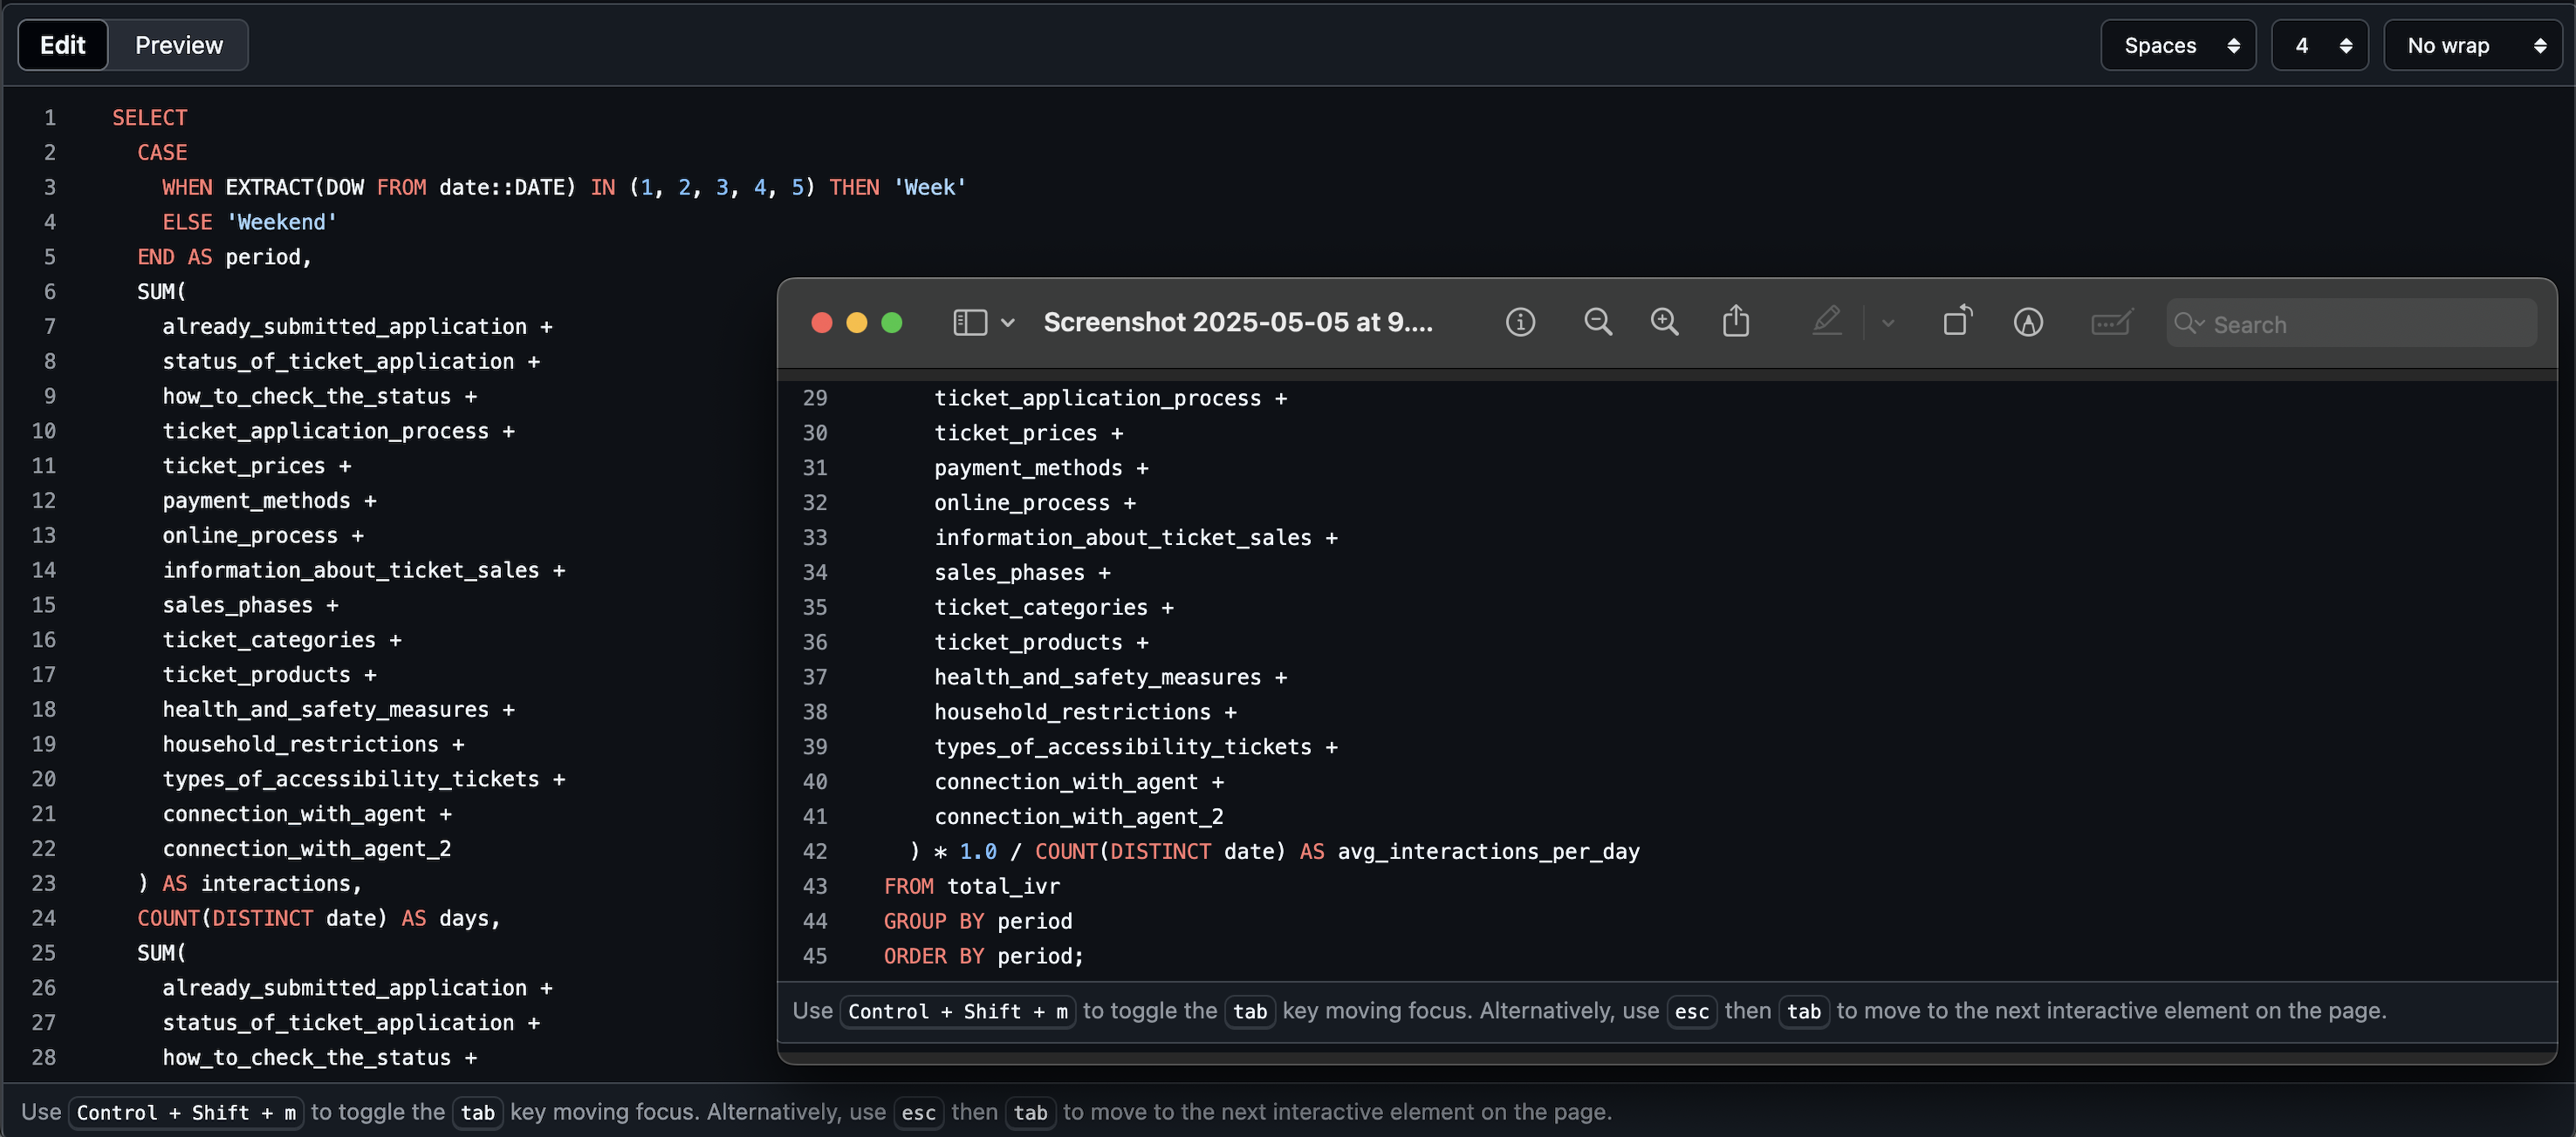Click 'status_of_ticket_application' on editor line 8

(338, 362)
